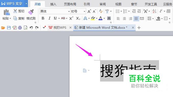The image size is (173, 97).
Task: Click the numbered list icon
Action: tap(125, 11)
